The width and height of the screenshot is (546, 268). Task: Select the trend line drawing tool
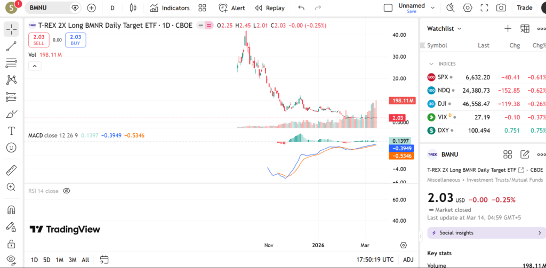point(11,47)
